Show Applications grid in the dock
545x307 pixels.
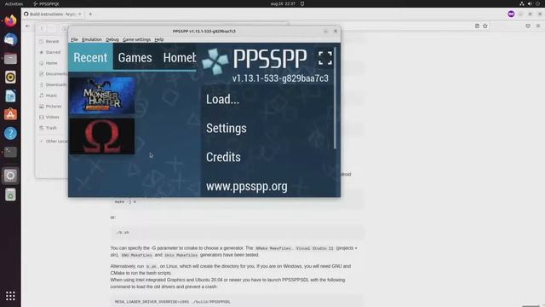pos(10,296)
